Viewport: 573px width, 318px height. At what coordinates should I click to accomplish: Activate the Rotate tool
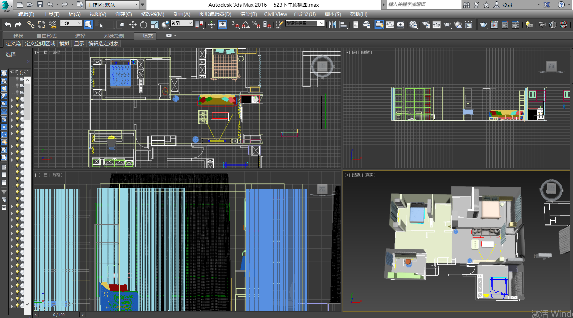pos(143,25)
